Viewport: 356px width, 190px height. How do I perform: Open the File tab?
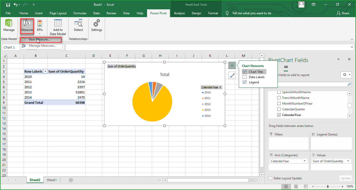pos(8,13)
